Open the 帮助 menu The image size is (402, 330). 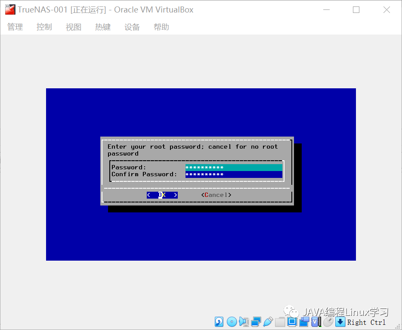pos(161,27)
